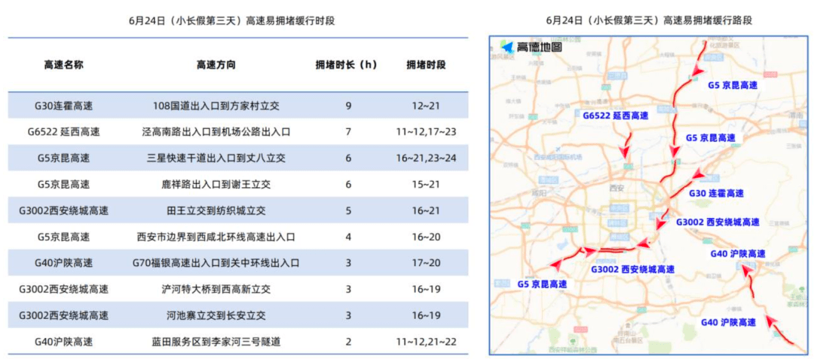The image size is (814, 359).
Task: Click the 11~12,17~23 time period cell
Action: coord(425,131)
